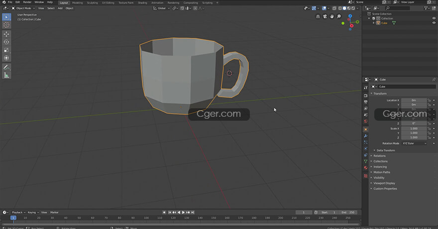Choose the Measure tool
The width and height of the screenshot is (438, 229).
[x=6, y=75]
